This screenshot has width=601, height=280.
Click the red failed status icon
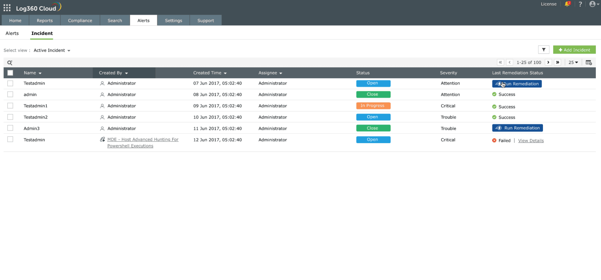pyautogui.click(x=494, y=140)
